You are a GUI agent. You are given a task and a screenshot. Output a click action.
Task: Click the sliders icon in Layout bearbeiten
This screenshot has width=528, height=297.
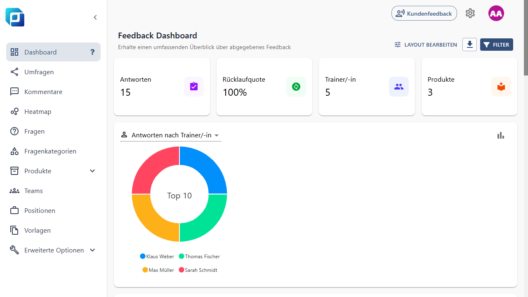[x=398, y=45]
